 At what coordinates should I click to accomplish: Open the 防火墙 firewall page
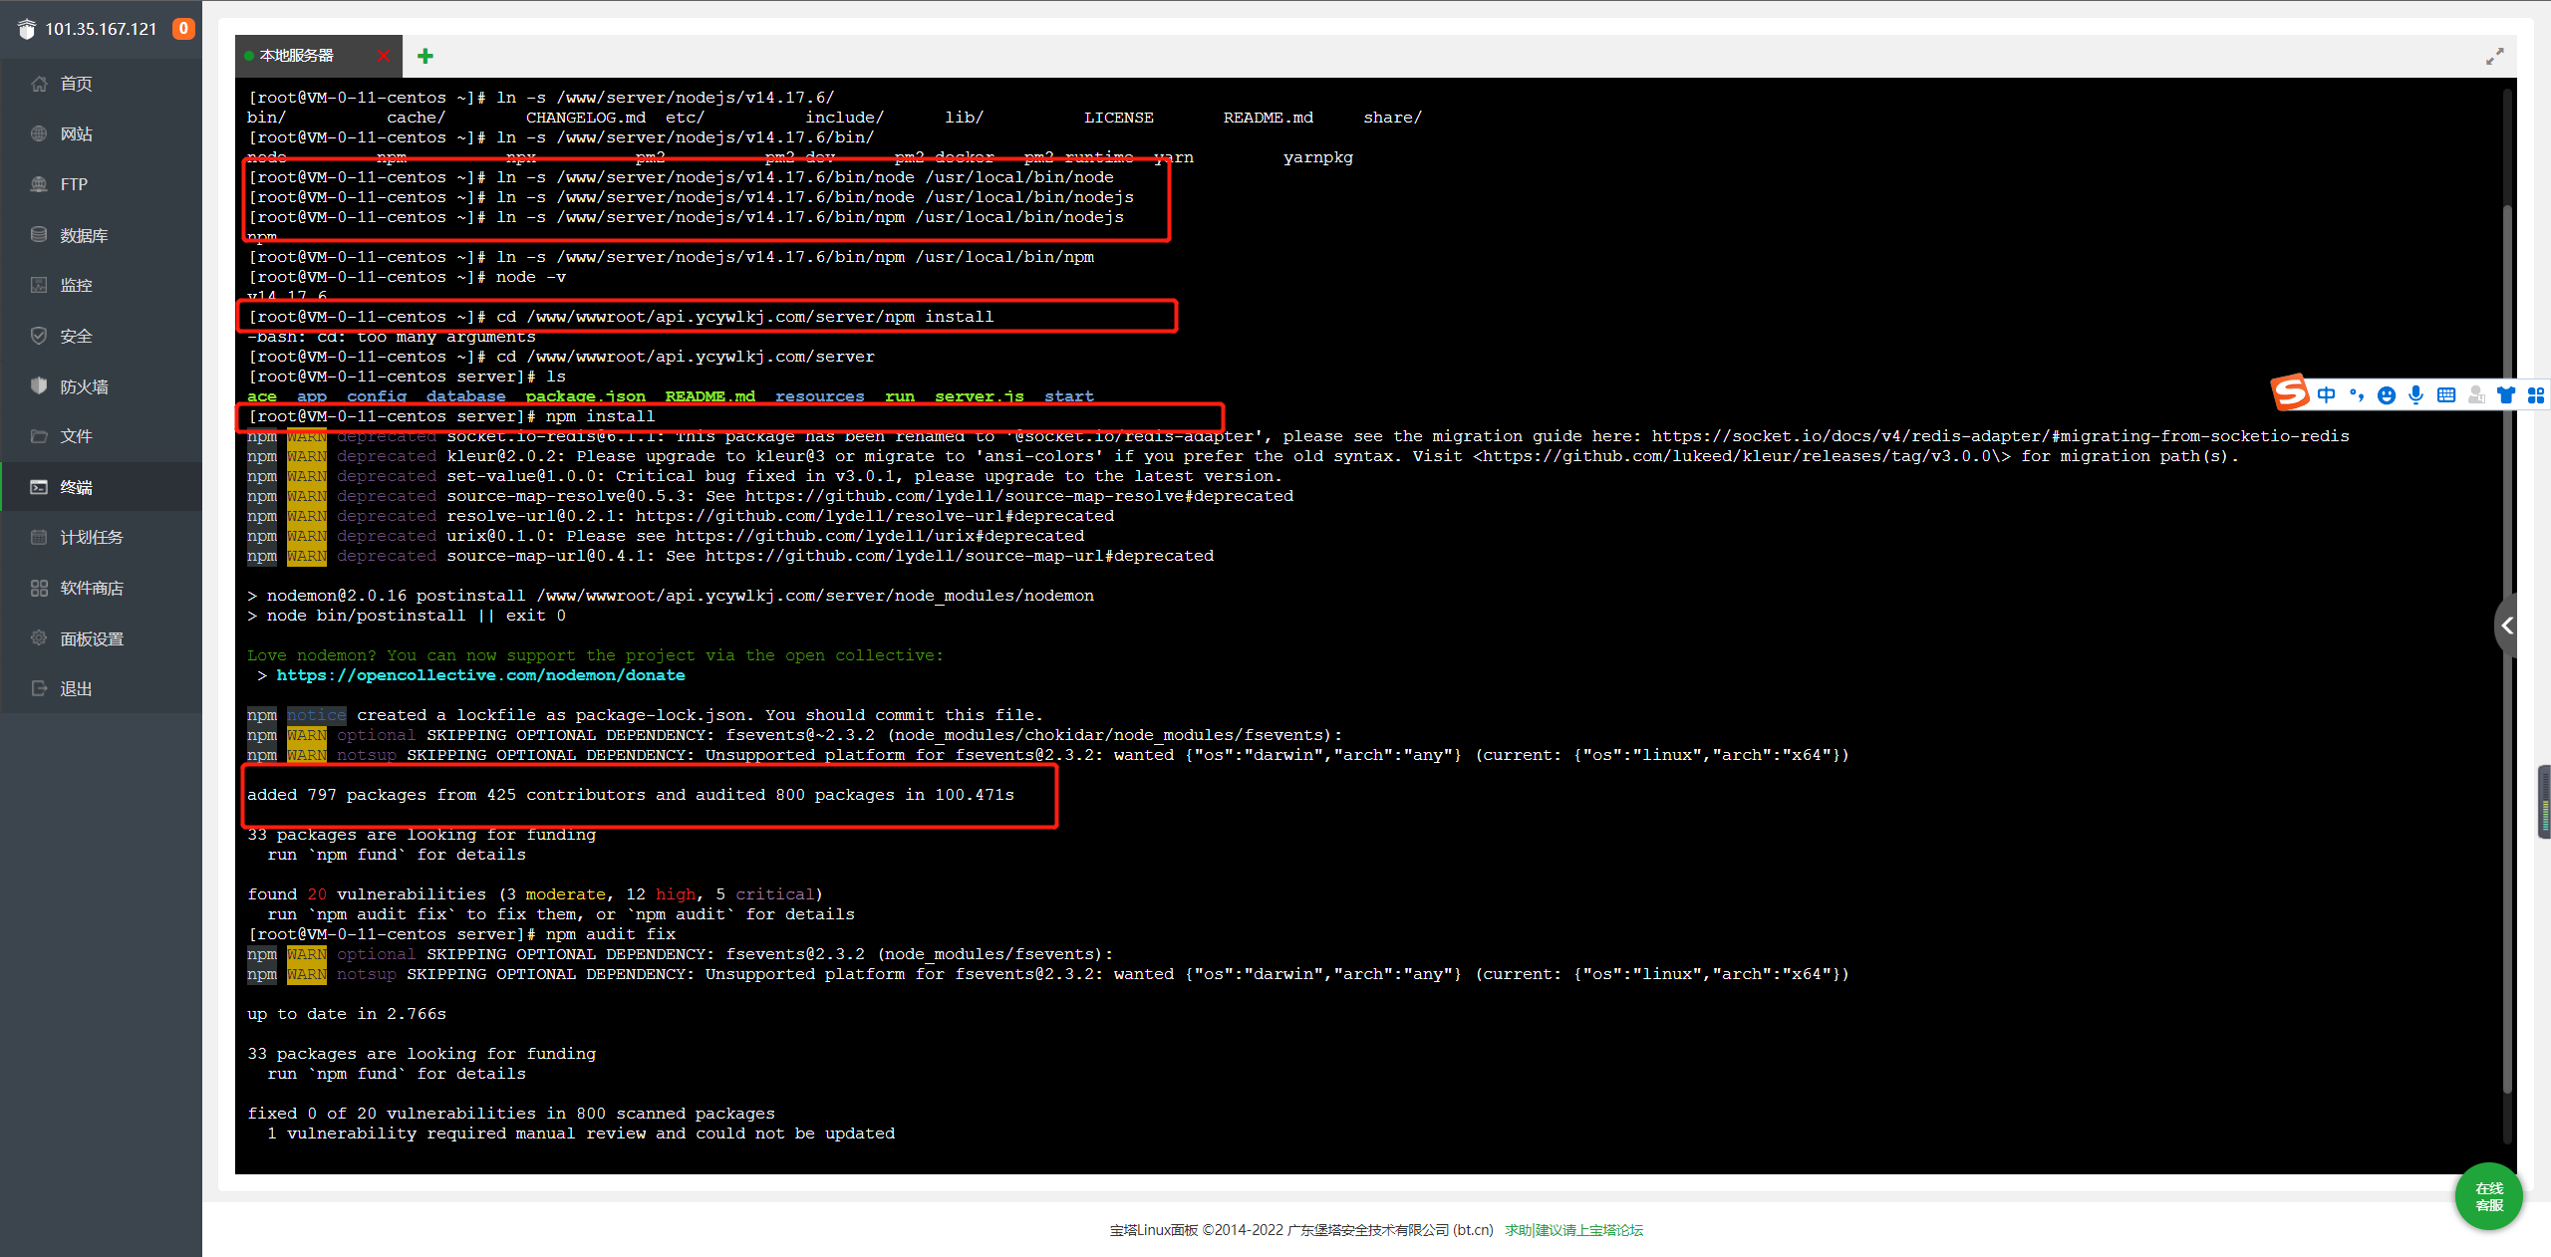84,386
